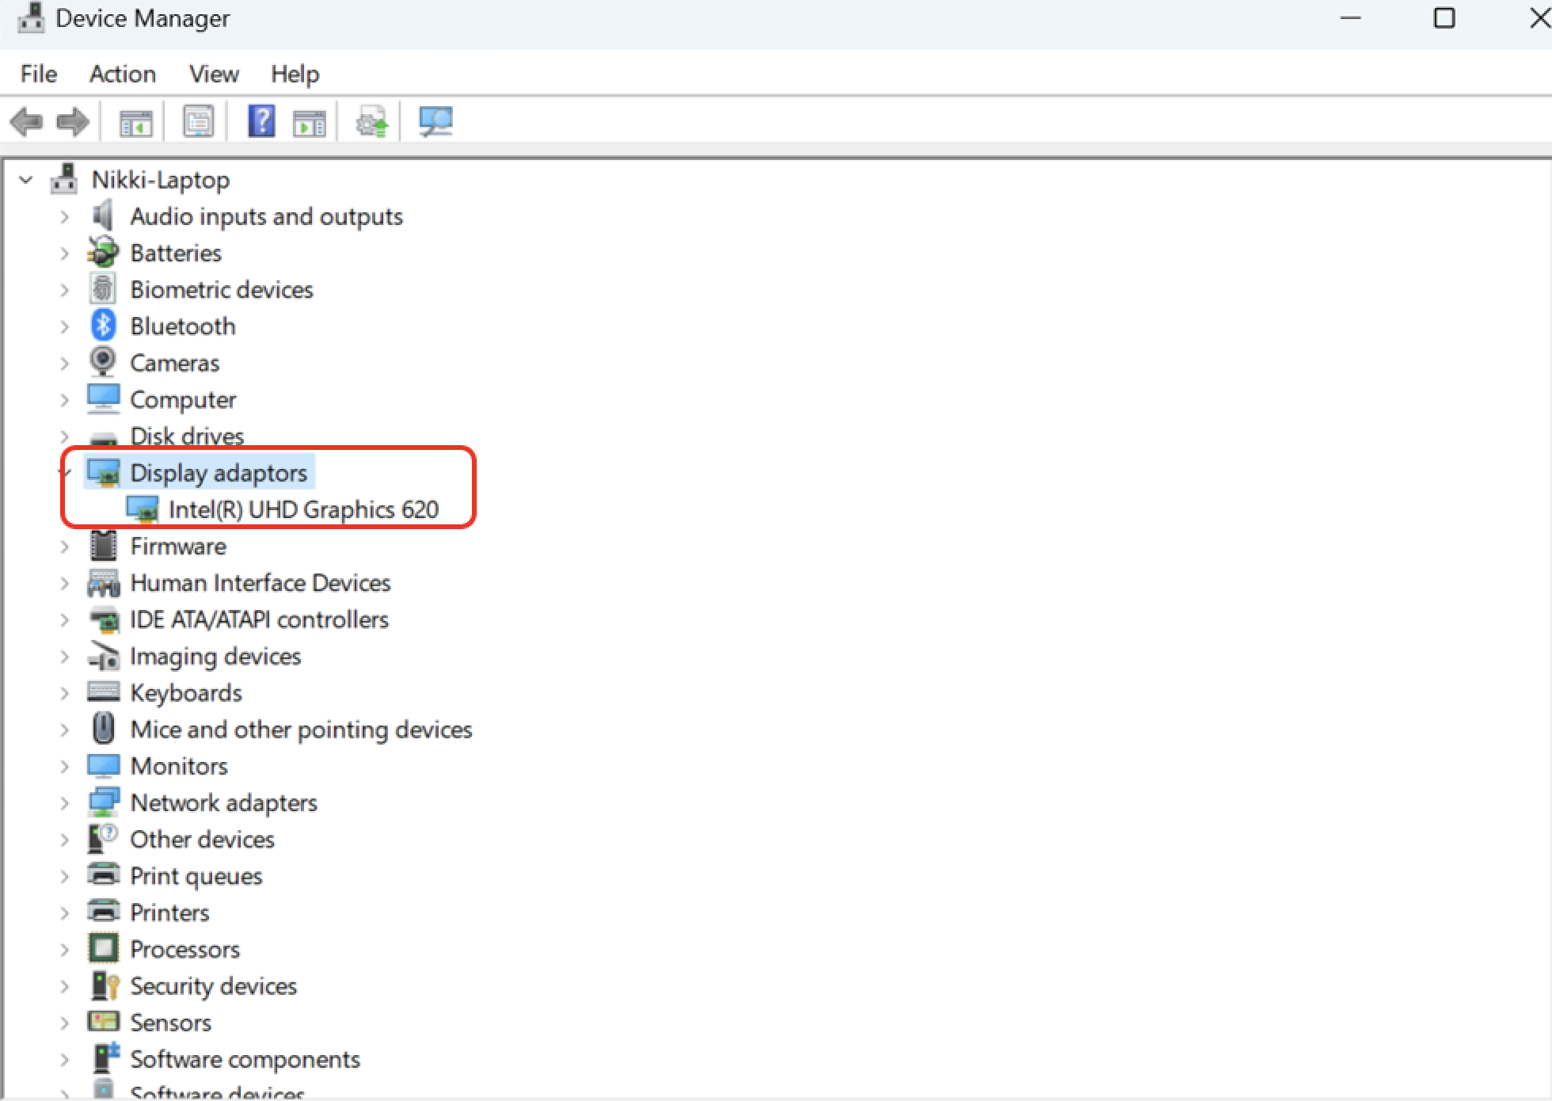This screenshot has height=1101, width=1552.
Task: Toggle the action pane toolbar icon
Action: (309, 121)
